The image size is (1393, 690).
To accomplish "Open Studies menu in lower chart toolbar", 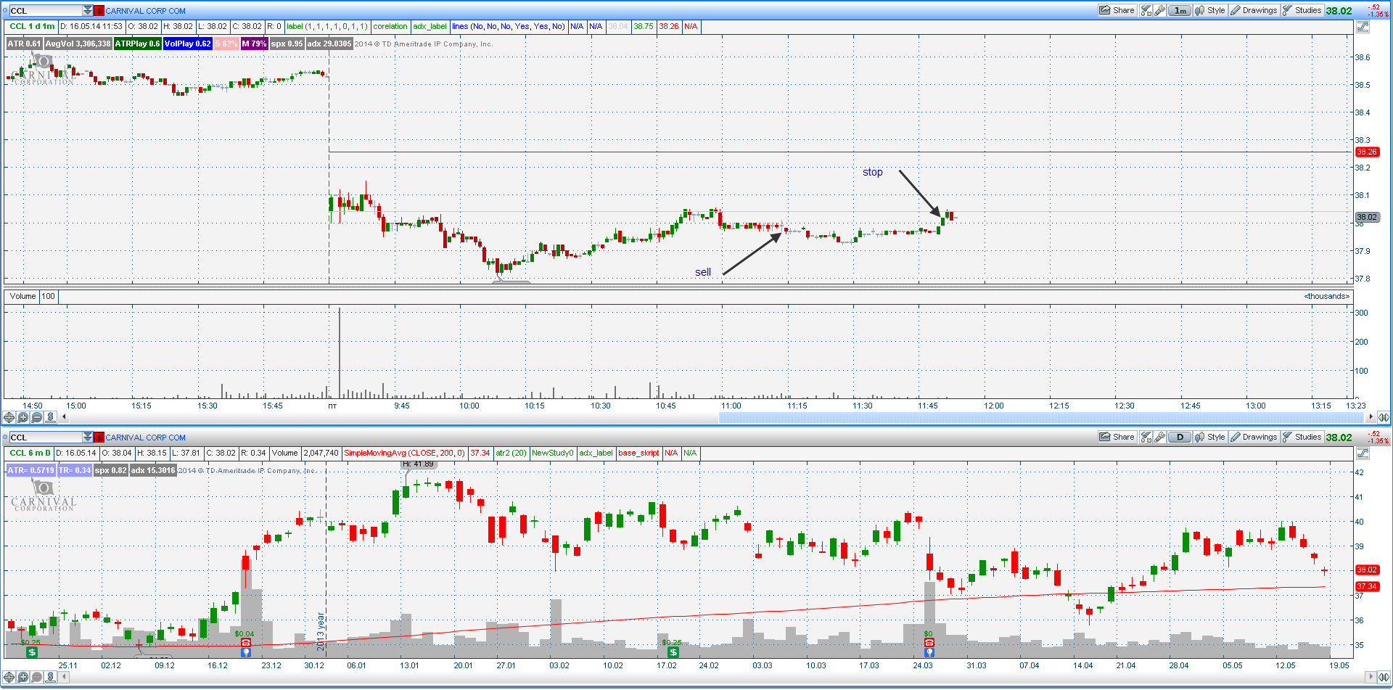I will click(1302, 437).
